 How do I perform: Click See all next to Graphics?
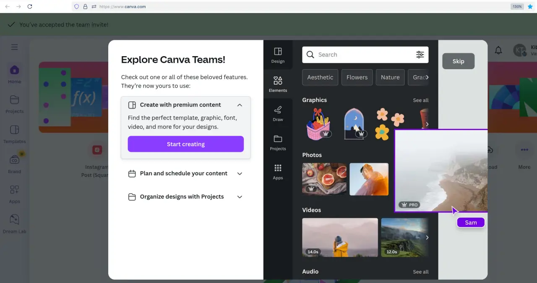420,100
